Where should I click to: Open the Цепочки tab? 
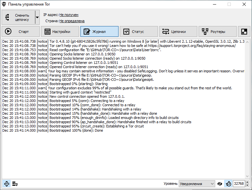tap(178, 32)
